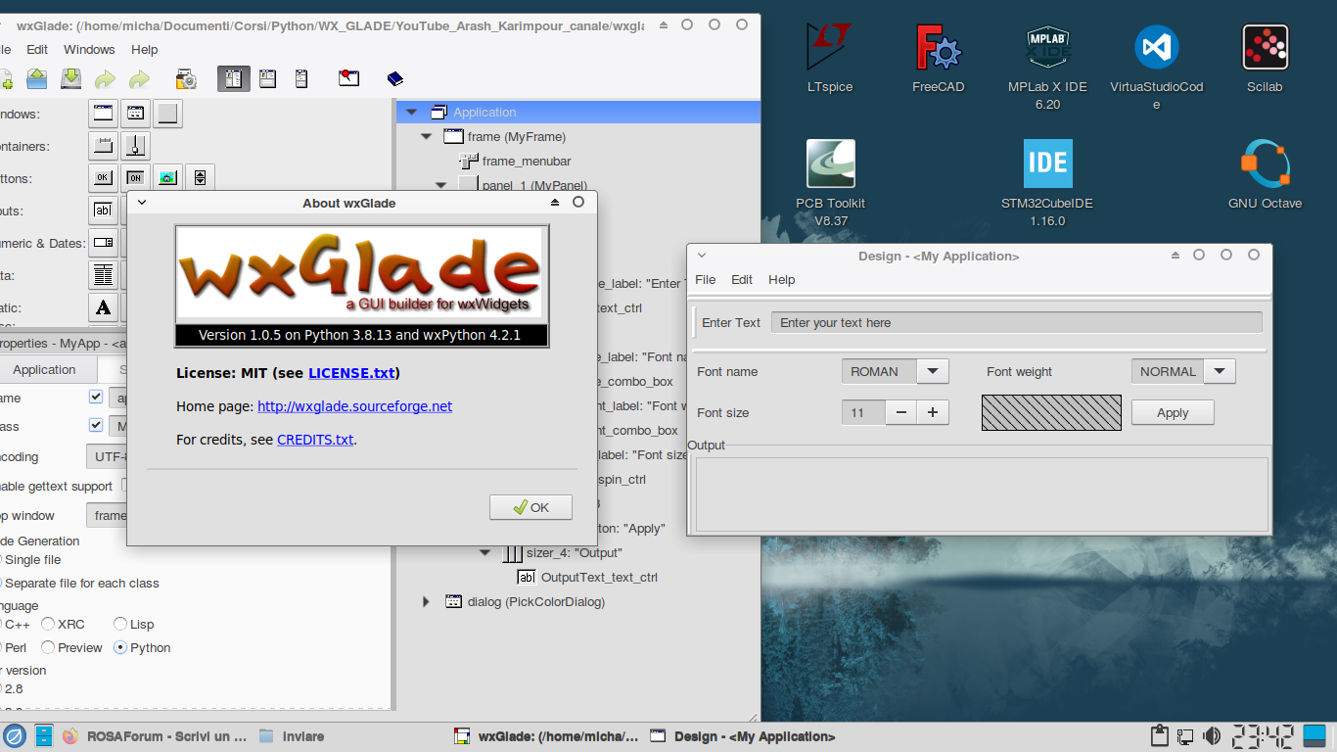Expand the dialog (PickColorDialog) tree node
The height and width of the screenshot is (752, 1337).
tap(426, 602)
